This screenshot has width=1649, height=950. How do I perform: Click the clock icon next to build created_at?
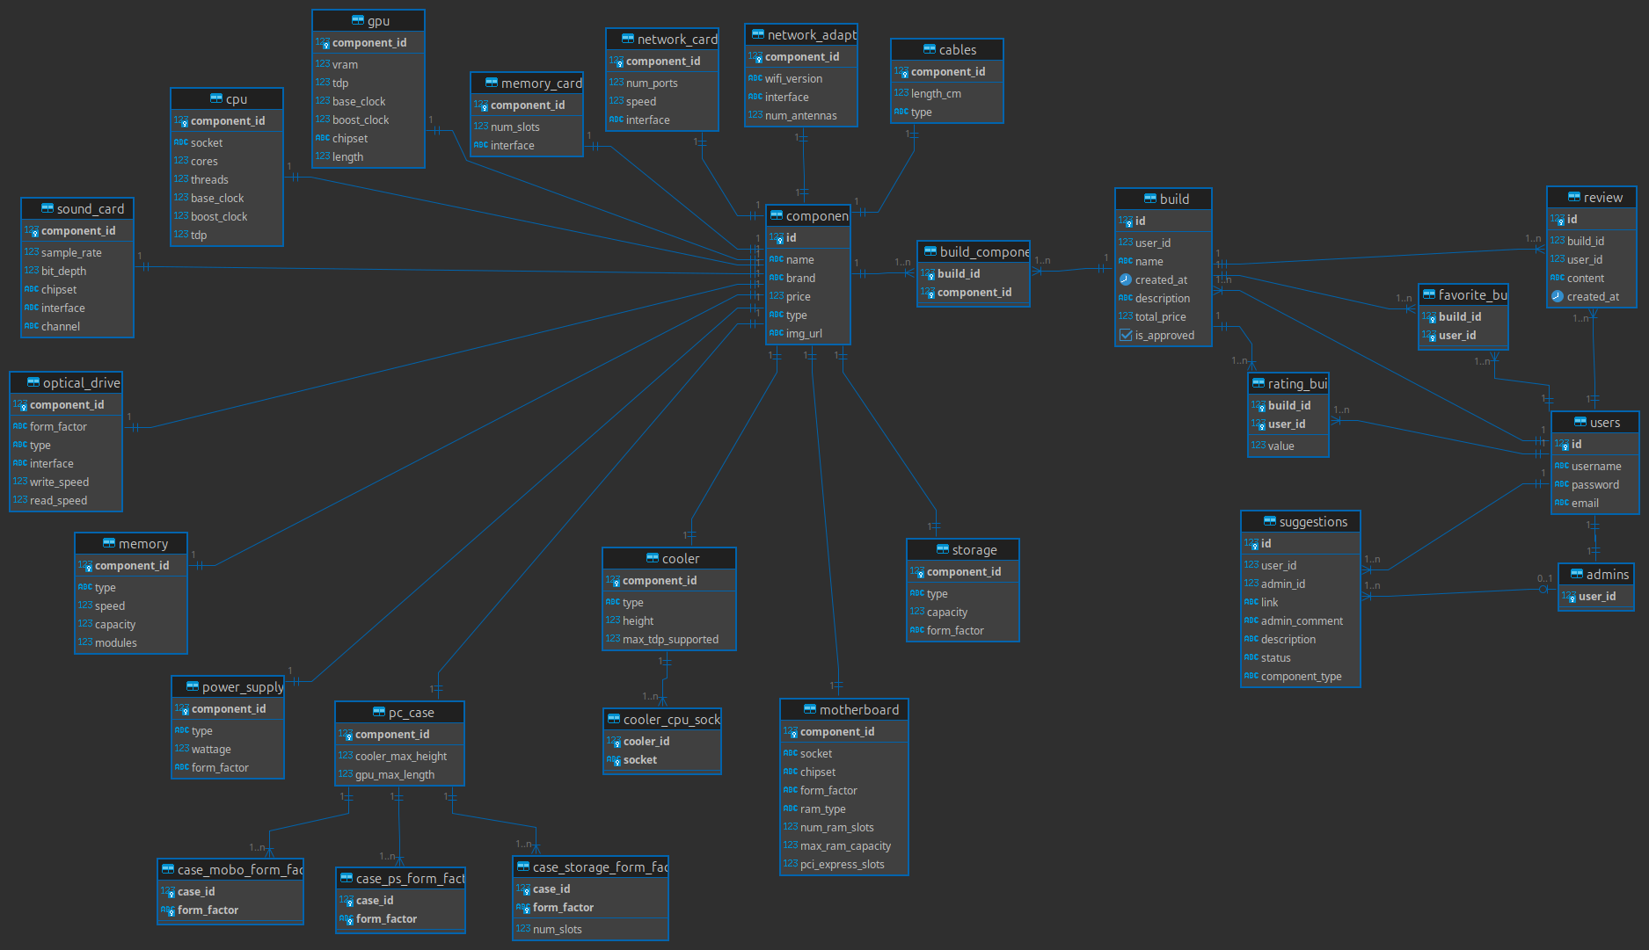pyautogui.click(x=1125, y=279)
